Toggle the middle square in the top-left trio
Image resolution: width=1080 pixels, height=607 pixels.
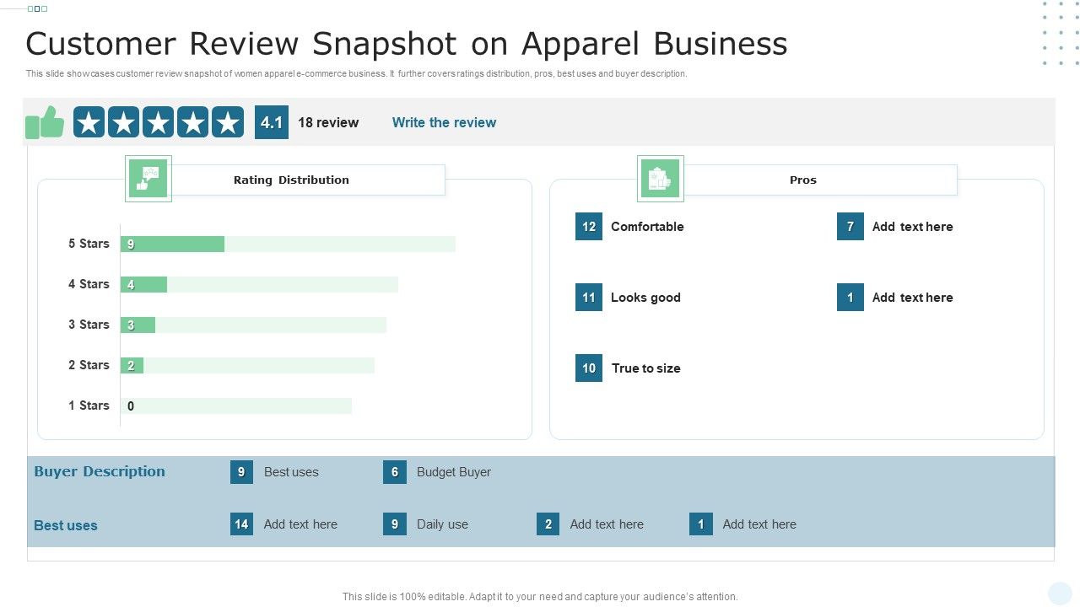click(37, 8)
